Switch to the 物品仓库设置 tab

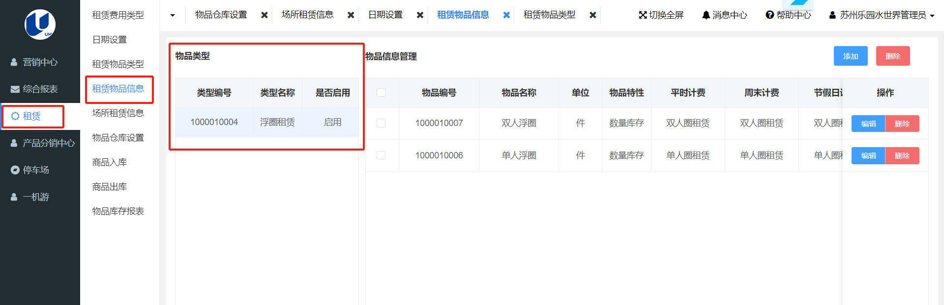tap(221, 15)
